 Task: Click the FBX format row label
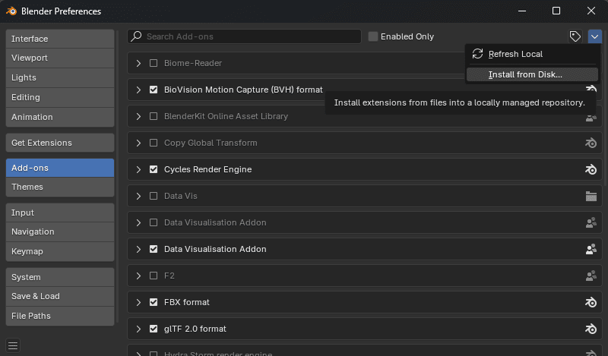pos(186,302)
